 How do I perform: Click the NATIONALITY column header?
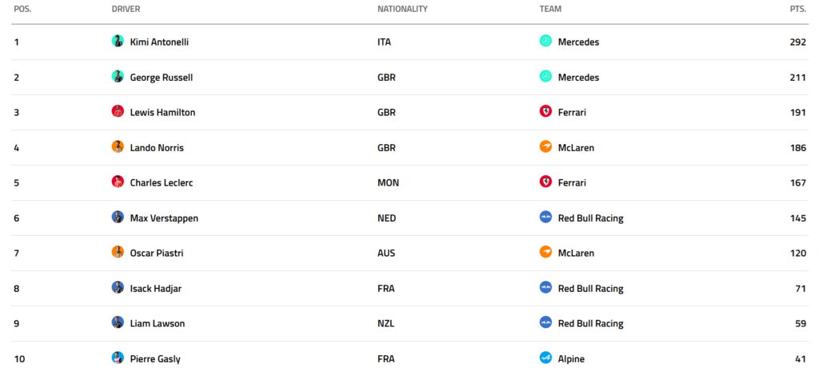(402, 9)
